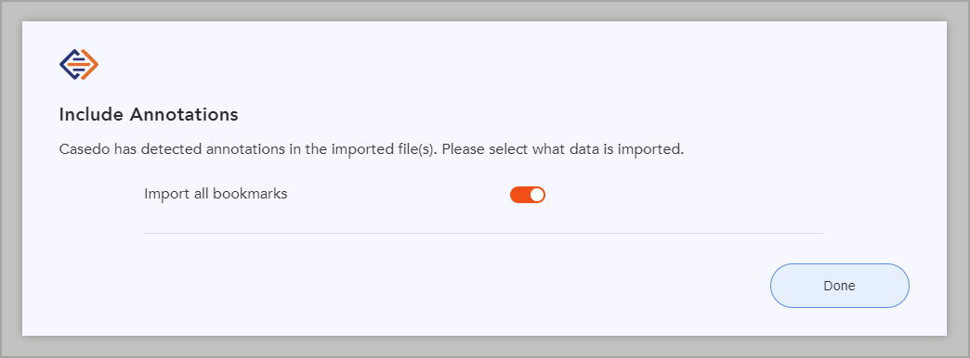This screenshot has height=358, width=970.
Task: Click the blank space between the label and toggle
Action: click(399, 195)
